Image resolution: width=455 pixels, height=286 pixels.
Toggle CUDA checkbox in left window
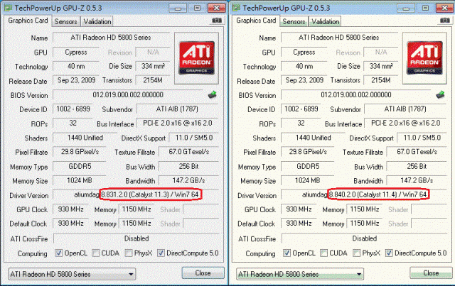[95, 253]
